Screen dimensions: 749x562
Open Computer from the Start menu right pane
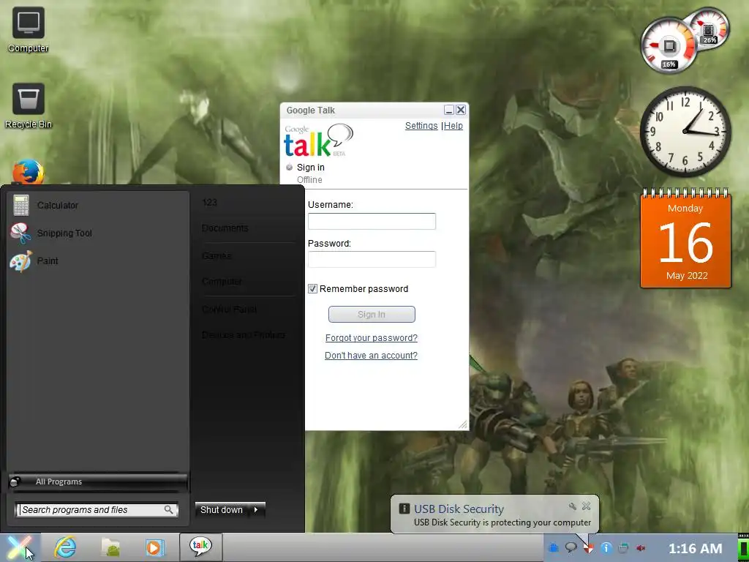[222, 282]
